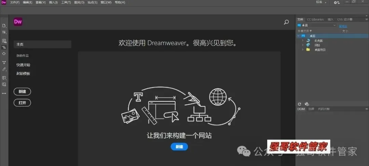This screenshot has height=166, width=369.
Task: Select the 网络 row text
Action: [x=317, y=45]
